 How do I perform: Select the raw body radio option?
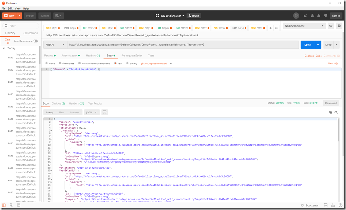pos(115,63)
